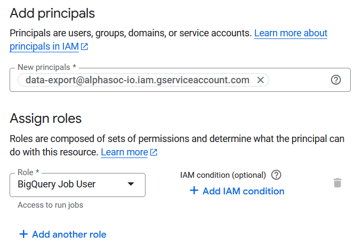Image resolution: width=363 pixels, height=252 pixels.
Task: Click the plus icon beside Add IAM condition
Action: pos(194,191)
